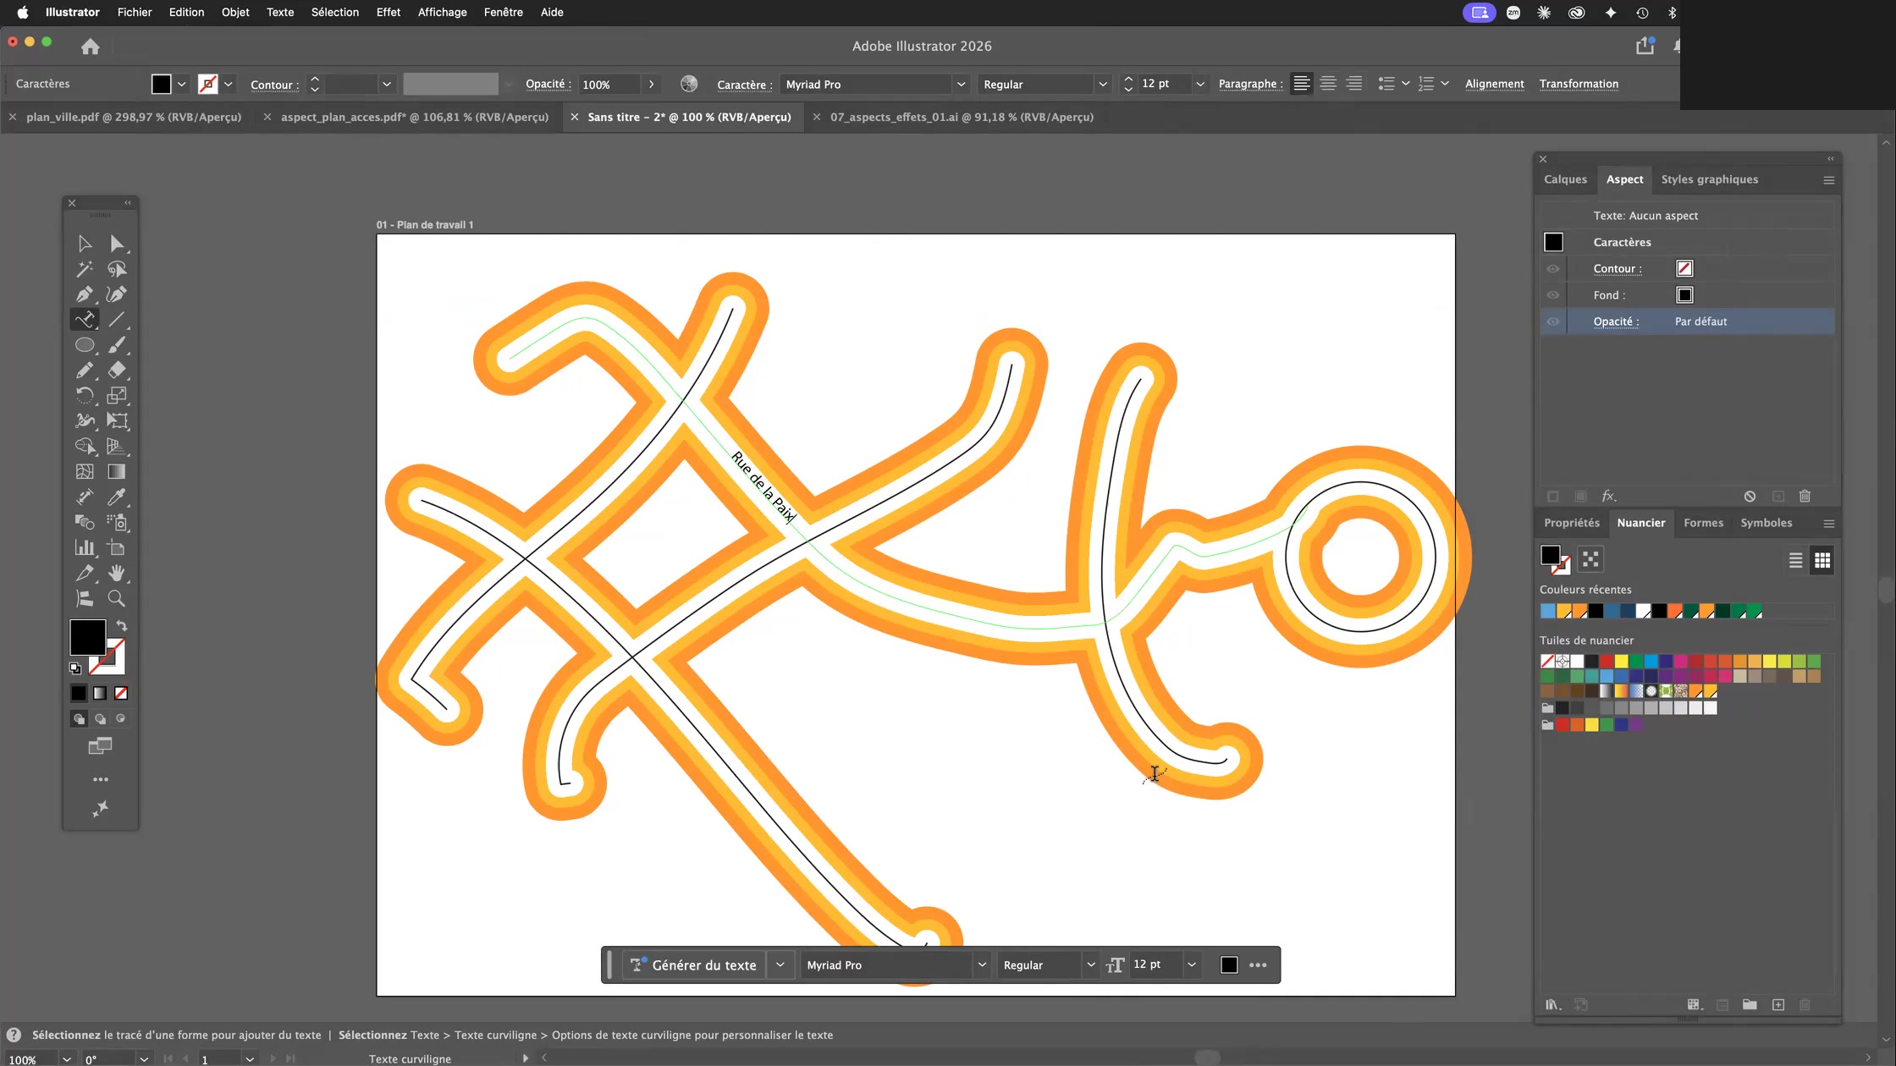Switch to Calques panel tab
The height and width of the screenshot is (1066, 1896).
click(x=1565, y=179)
